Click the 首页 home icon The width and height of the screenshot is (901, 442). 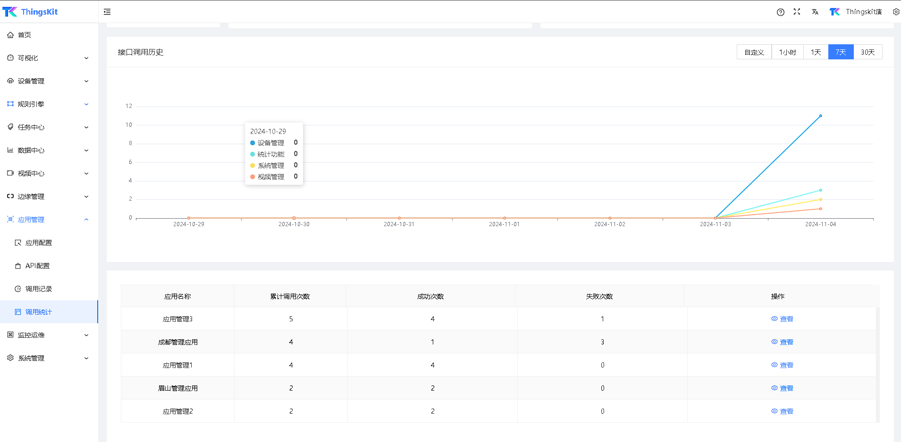click(10, 35)
